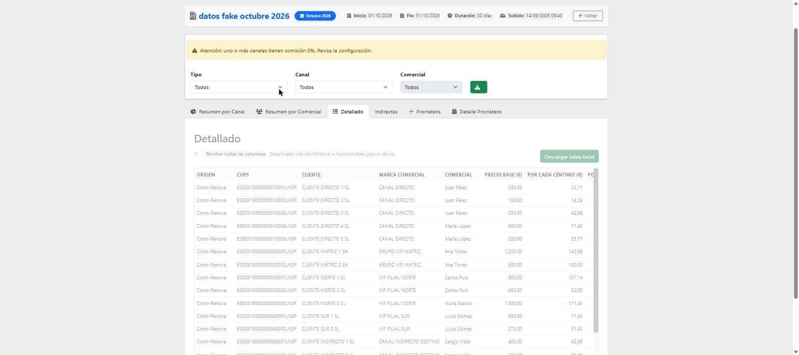The height and width of the screenshot is (355, 799).
Task: Open the Detalle Prorrateos tab
Action: pyautogui.click(x=477, y=112)
